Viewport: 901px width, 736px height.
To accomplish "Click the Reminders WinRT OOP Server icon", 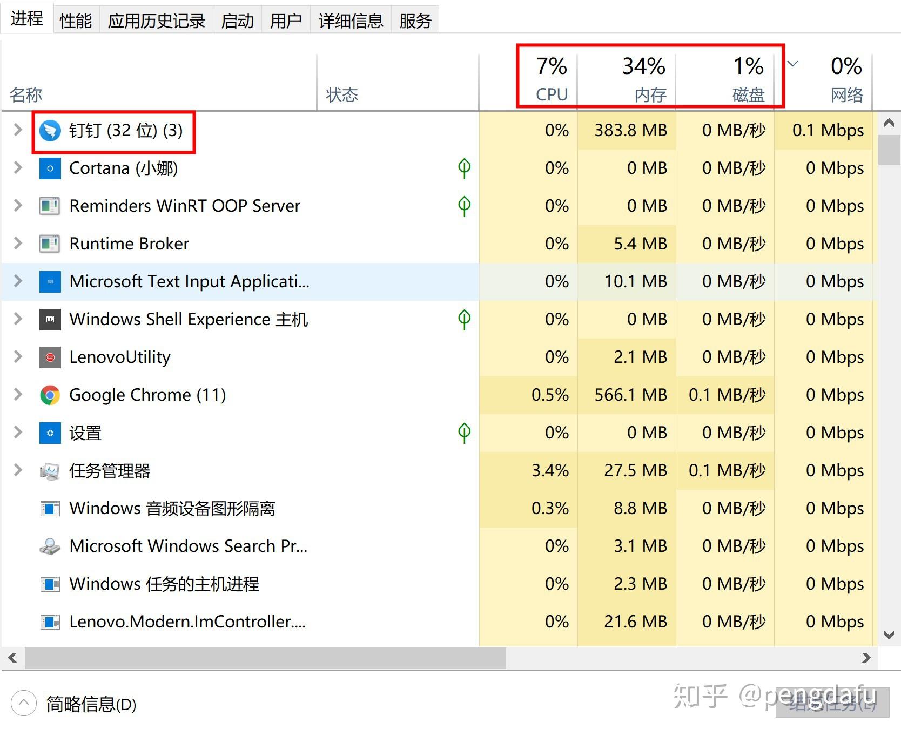I will [50, 206].
